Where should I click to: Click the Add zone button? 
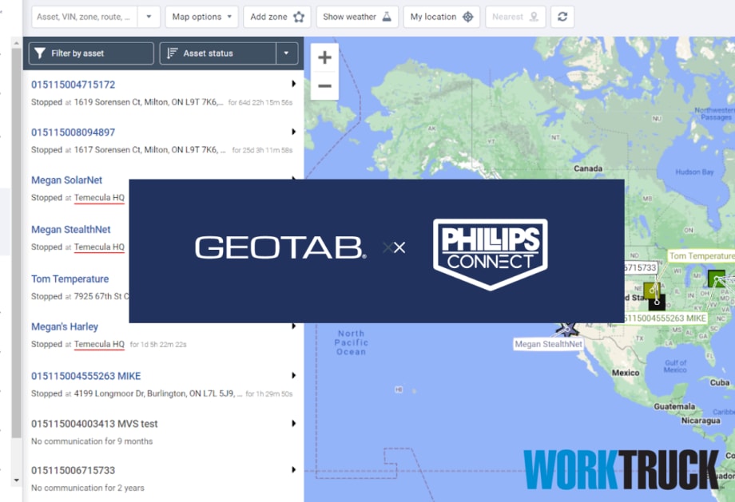pos(277,17)
